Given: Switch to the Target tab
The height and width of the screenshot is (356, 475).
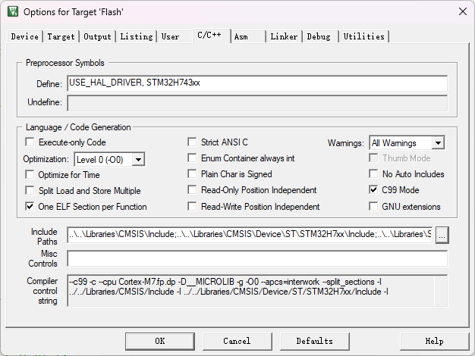Looking at the screenshot, I should point(61,36).
